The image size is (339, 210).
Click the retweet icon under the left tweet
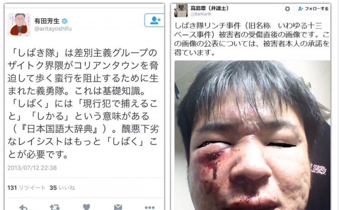(55, 207)
